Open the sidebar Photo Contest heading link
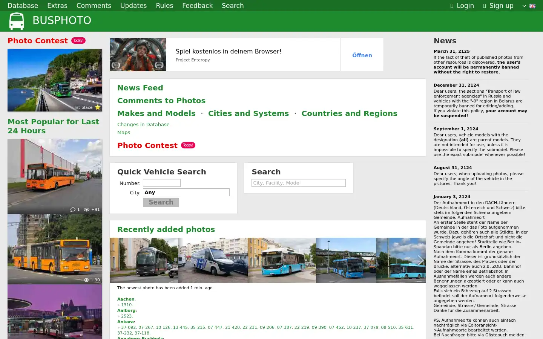543x339 pixels. (x=38, y=41)
